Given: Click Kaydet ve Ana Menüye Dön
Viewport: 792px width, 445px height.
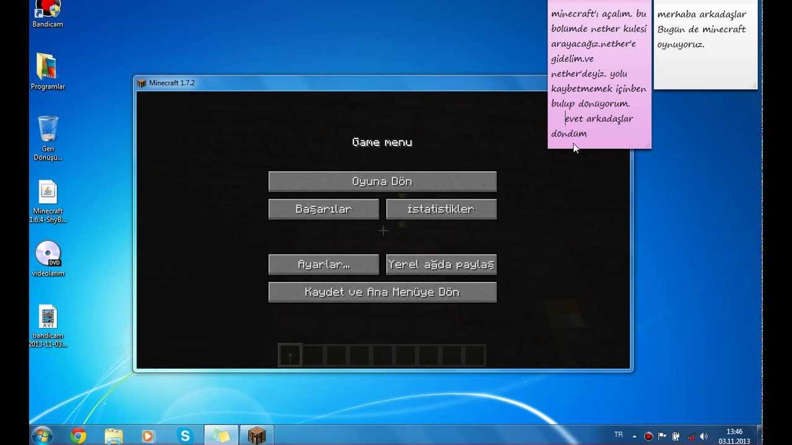Looking at the screenshot, I should 382,292.
